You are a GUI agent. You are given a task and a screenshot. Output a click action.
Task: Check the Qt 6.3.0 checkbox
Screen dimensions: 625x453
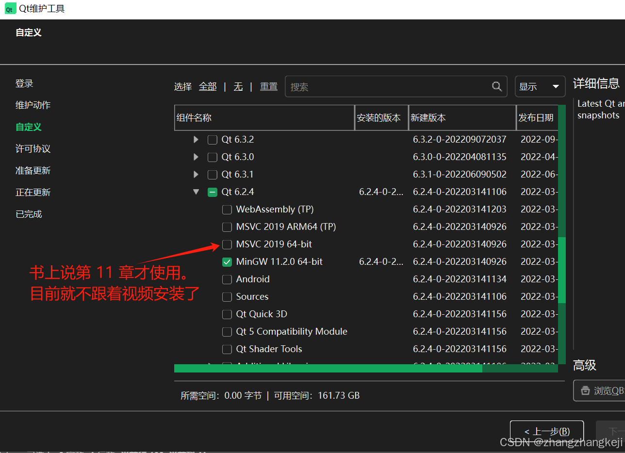pyautogui.click(x=212, y=157)
